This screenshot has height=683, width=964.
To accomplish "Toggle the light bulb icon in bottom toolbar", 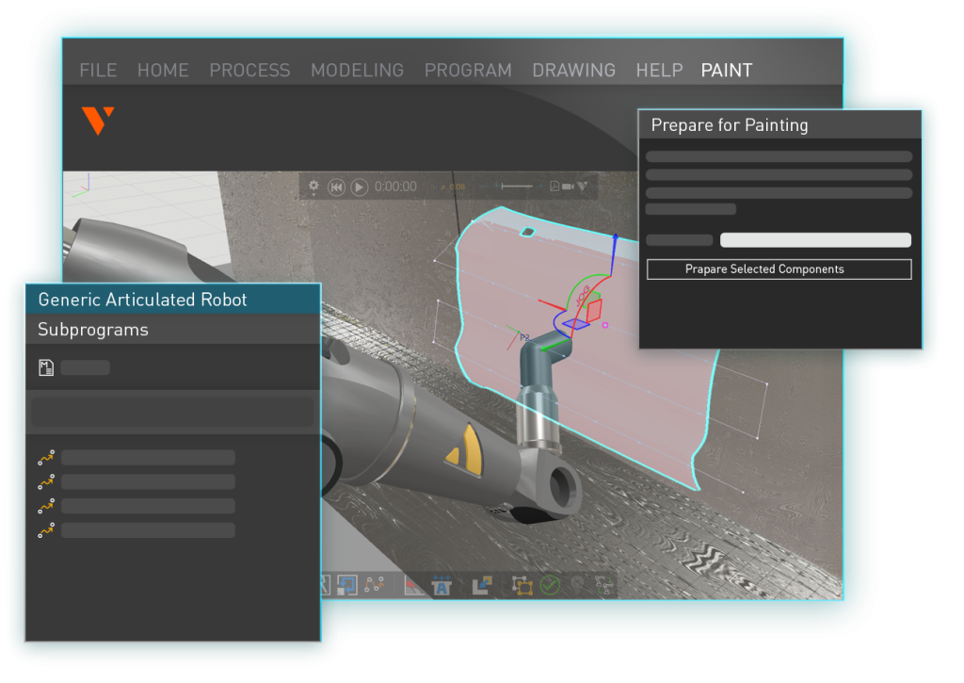I will pos(576,585).
